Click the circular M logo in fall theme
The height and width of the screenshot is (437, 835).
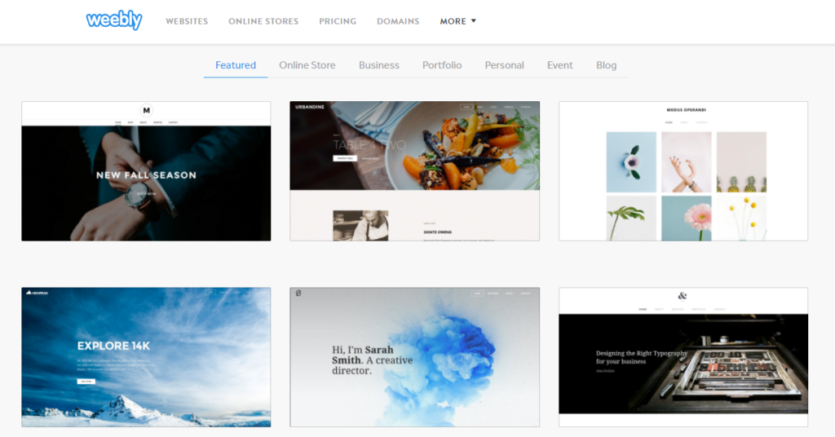pos(146,110)
